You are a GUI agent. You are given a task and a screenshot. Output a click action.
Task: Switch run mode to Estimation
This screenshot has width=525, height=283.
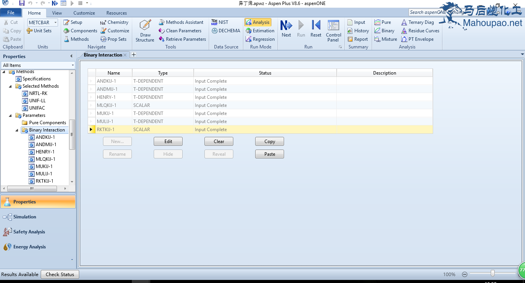[x=260, y=31]
